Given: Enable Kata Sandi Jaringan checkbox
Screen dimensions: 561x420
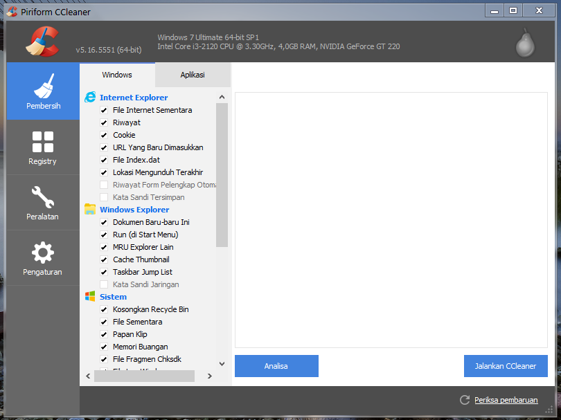Looking at the screenshot, I should click(104, 284).
